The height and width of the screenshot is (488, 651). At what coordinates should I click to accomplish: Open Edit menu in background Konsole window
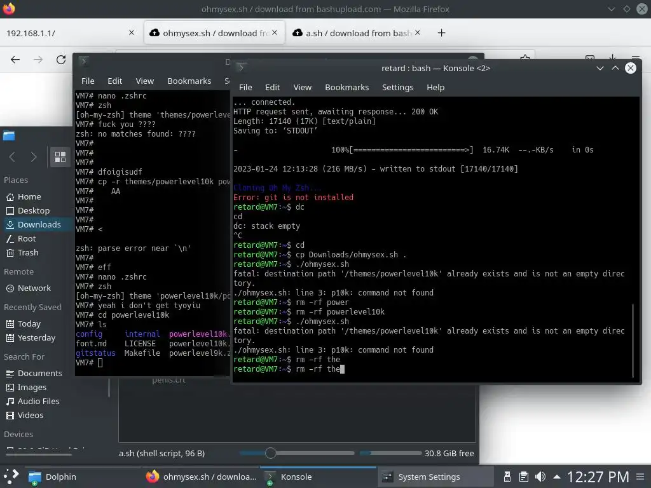pyautogui.click(x=114, y=81)
